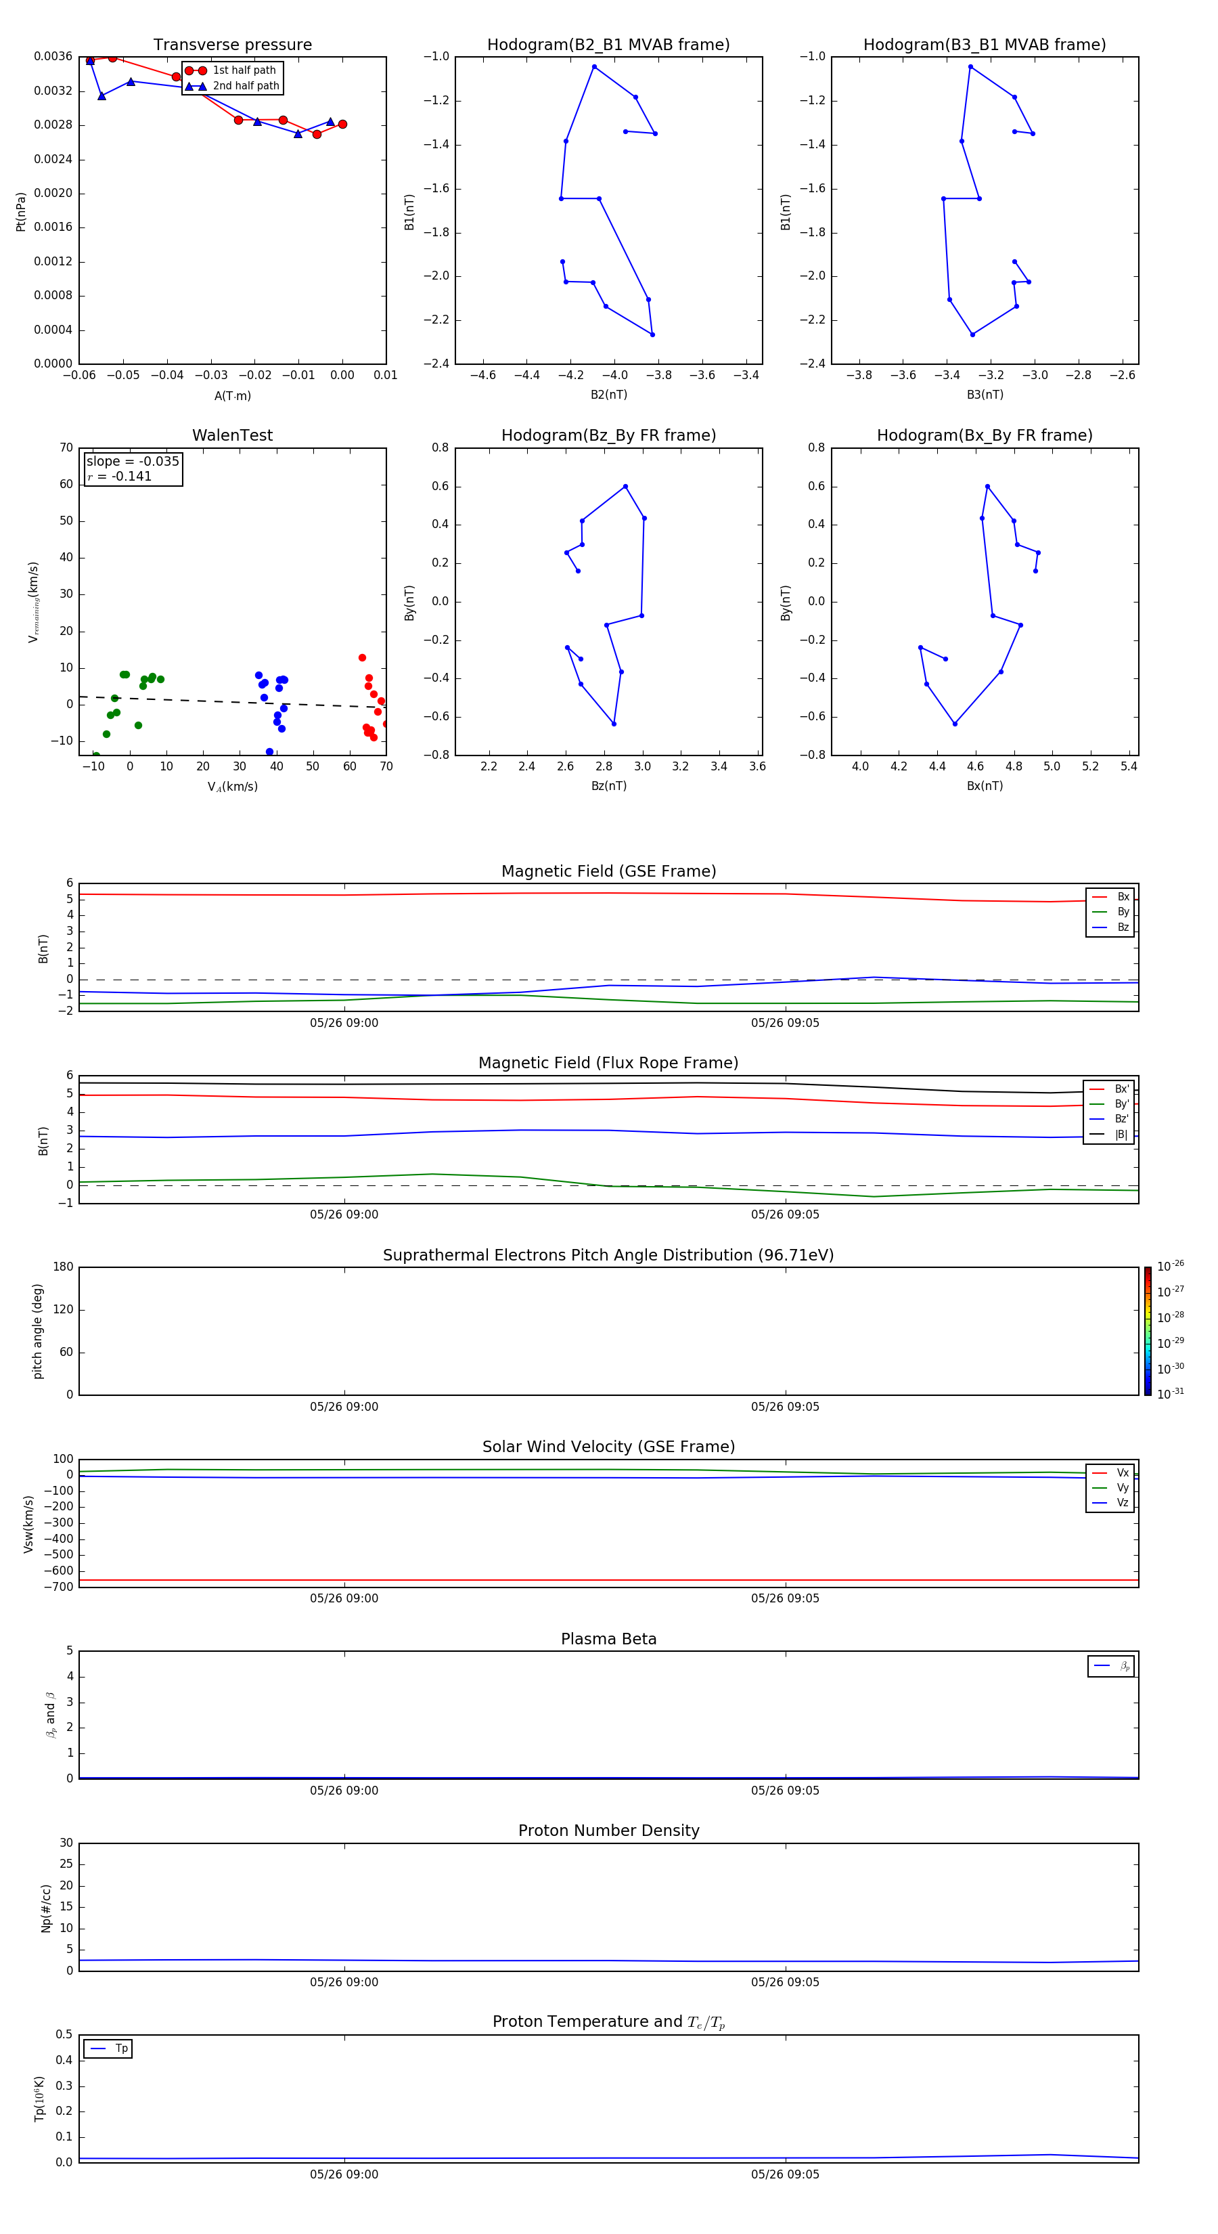The image size is (1218, 2234).
Task: Click the pitch angle color bar
Action: (1147, 1331)
